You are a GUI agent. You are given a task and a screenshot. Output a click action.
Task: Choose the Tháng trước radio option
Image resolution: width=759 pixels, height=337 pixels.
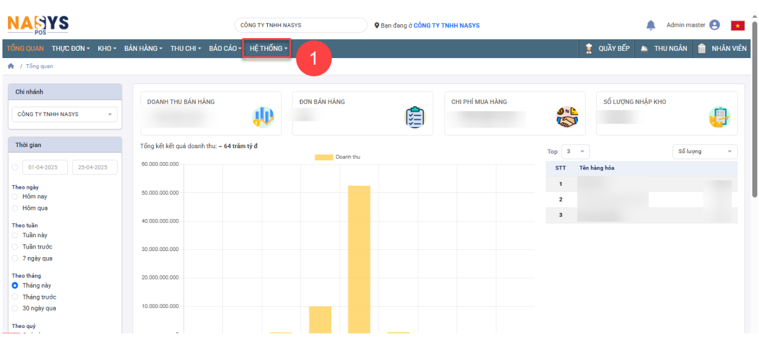[x=15, y=297]
